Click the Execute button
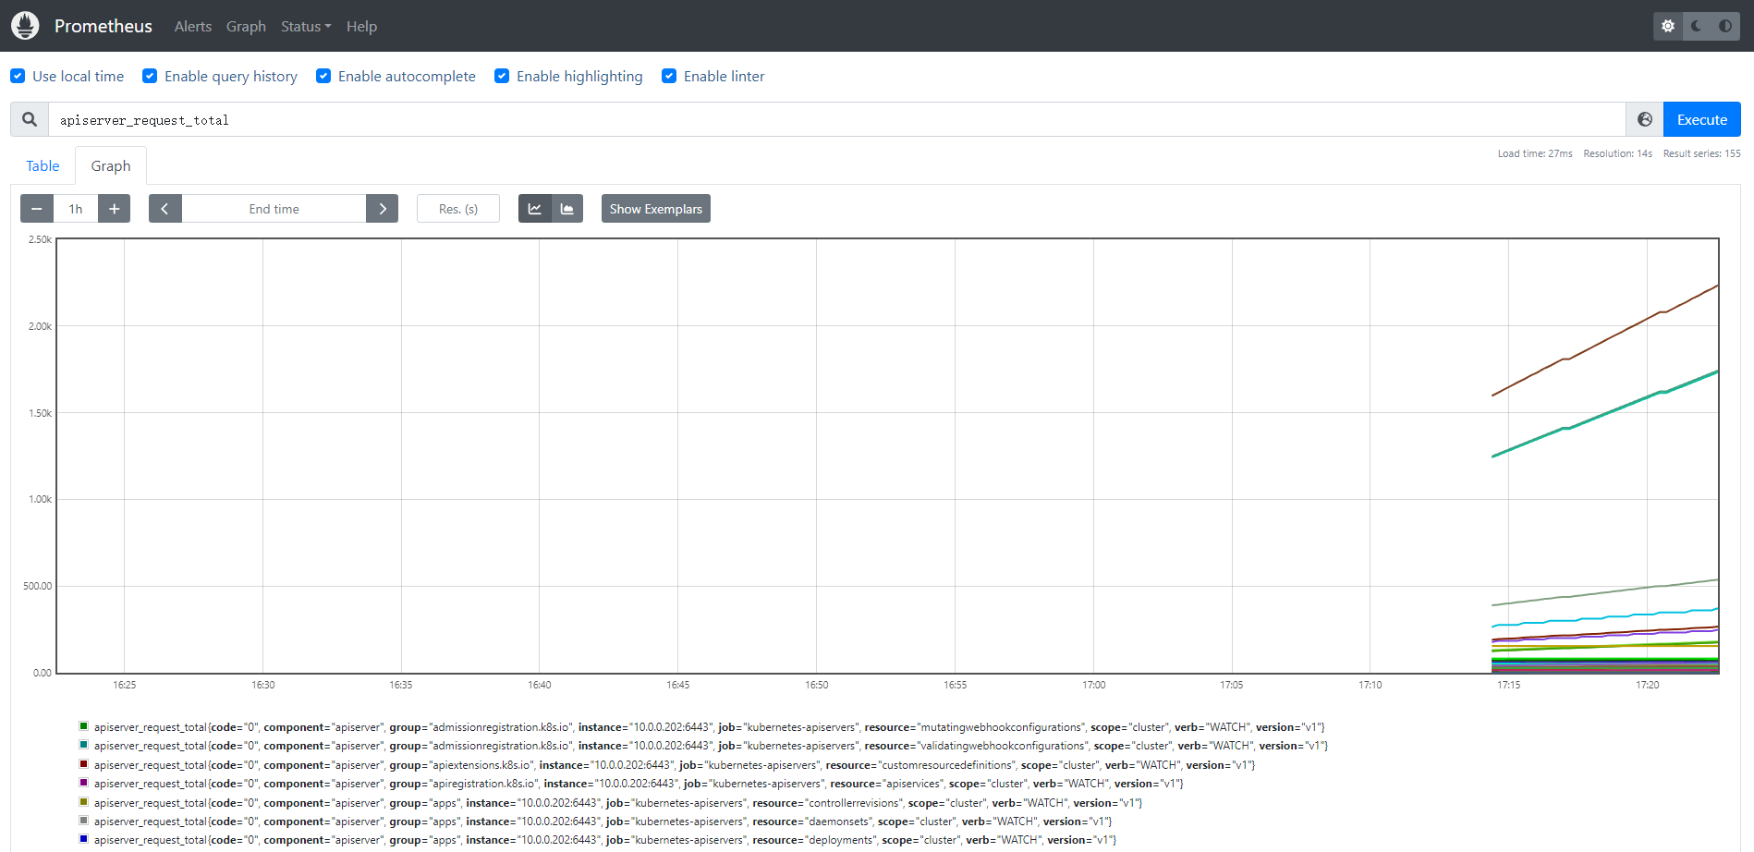Screen dimensions: 1754x852 pos(1702,119)
